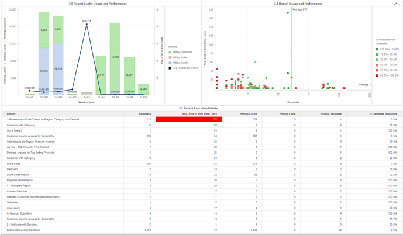Viewport: 403px width, 235px height.
Task: Click the Avg. End to End Time legend marker
Action: [x=170, y=68]
